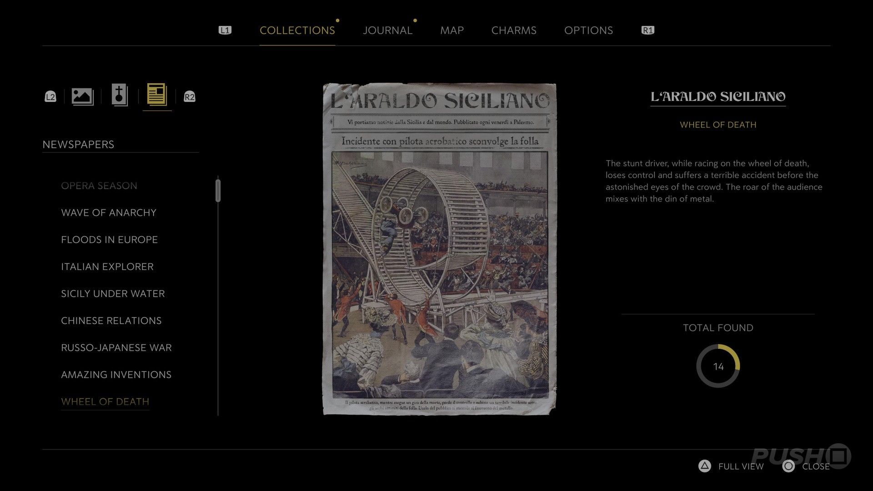Select the Wave of Anarchy newspaper
Image resolution: width=873 pixels, height=491 pixels.
coord(109,213)
